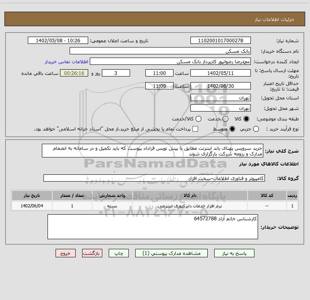Open مشاهده مدارک پیوستی (1) button
The height and width of the screenshot is (300, 310).
172,253
